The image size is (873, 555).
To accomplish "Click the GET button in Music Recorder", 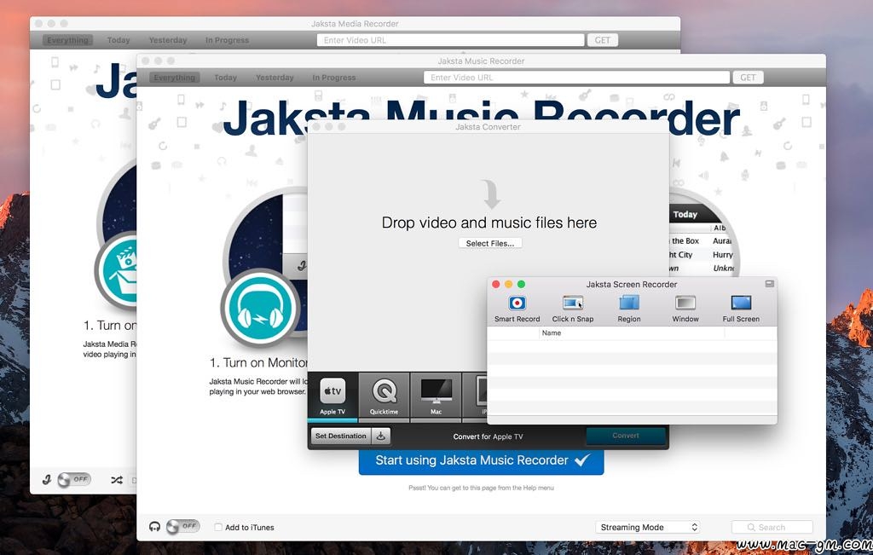I will [748, 78].
